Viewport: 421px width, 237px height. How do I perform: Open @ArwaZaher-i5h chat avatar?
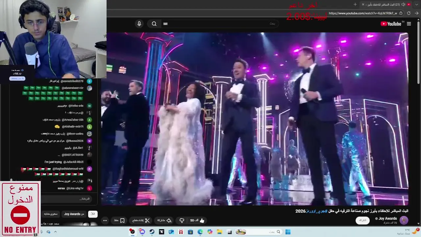coord(89,120)
